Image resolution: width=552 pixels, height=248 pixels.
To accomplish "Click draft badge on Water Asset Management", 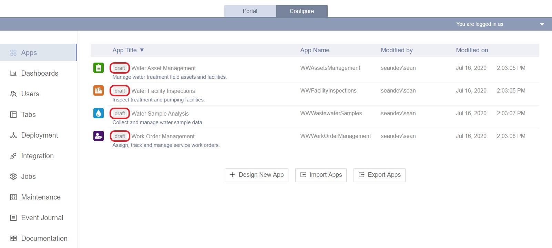I will point(120,68).
